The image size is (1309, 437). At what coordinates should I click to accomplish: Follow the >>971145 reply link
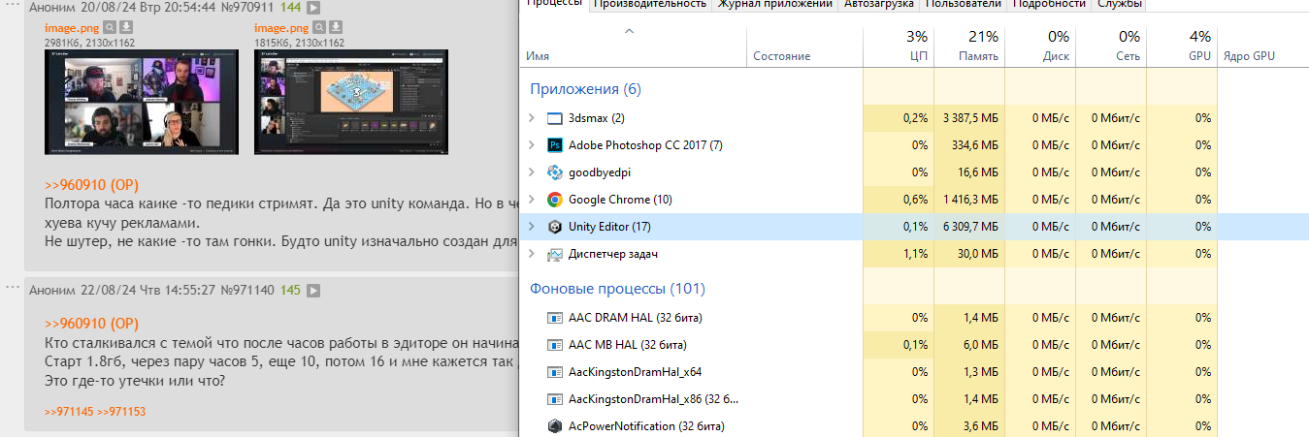[68, 412]
